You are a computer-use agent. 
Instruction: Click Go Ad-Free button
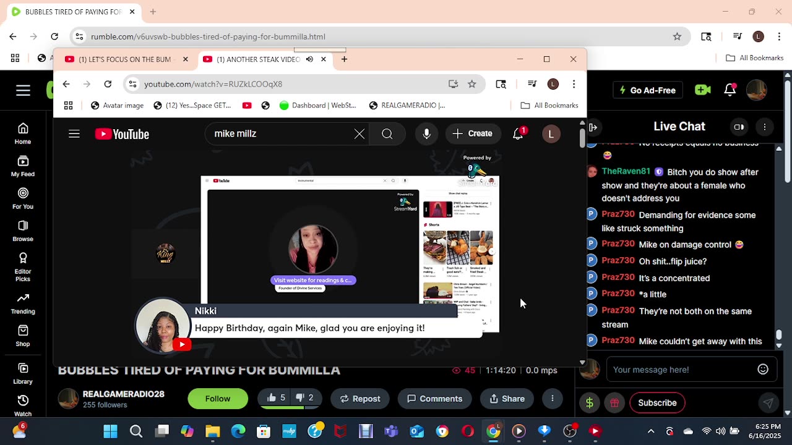(x=647, y=90)
